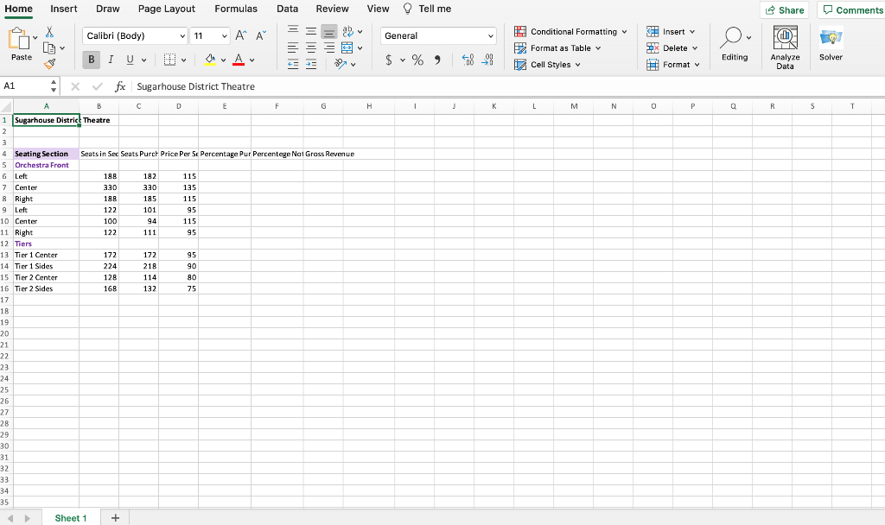This screenshot has height=525, width=885.
Task: Switch to the Formulas tab
Action: point(236,9)
